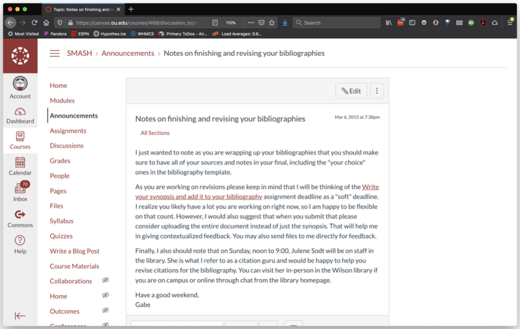Open the Inbox with 70 unread

click(x=20, y=191)
